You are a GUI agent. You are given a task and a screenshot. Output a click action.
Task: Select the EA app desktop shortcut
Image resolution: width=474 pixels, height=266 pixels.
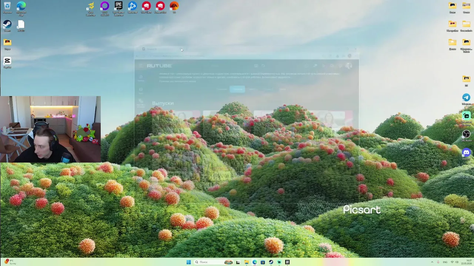point(174,7)
